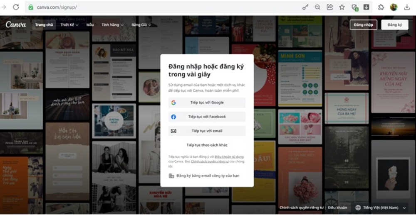
Task: Open the footer Điều khoản link
Action: 337,208
